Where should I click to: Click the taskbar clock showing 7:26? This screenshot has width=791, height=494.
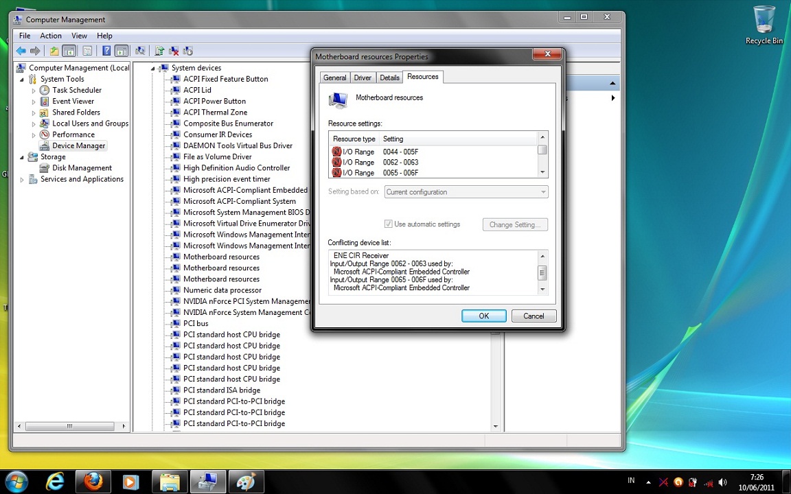(x=756, y=482)
